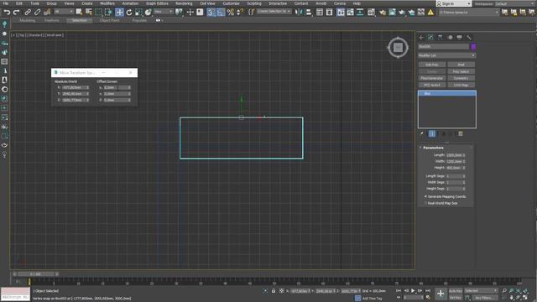Screen dimensions: 537x302
Task: Click the yellow warning triangle toolbar icon
Action: (430, 13)
